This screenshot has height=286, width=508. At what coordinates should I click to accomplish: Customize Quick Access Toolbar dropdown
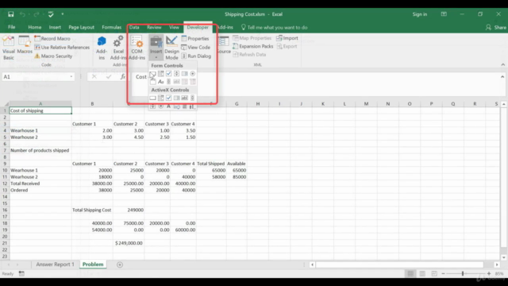(x=63, y=14)
